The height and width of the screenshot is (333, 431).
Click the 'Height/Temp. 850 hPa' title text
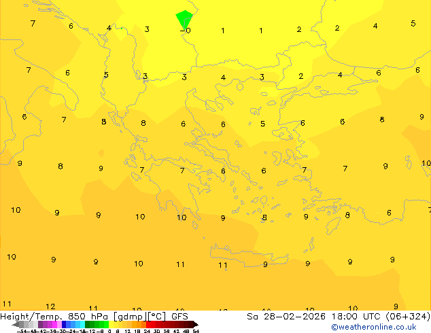pos(54,317)
